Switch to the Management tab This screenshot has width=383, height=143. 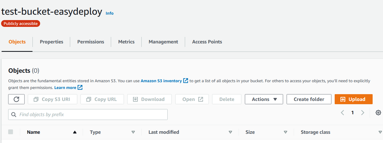click(x=163, y=42)
